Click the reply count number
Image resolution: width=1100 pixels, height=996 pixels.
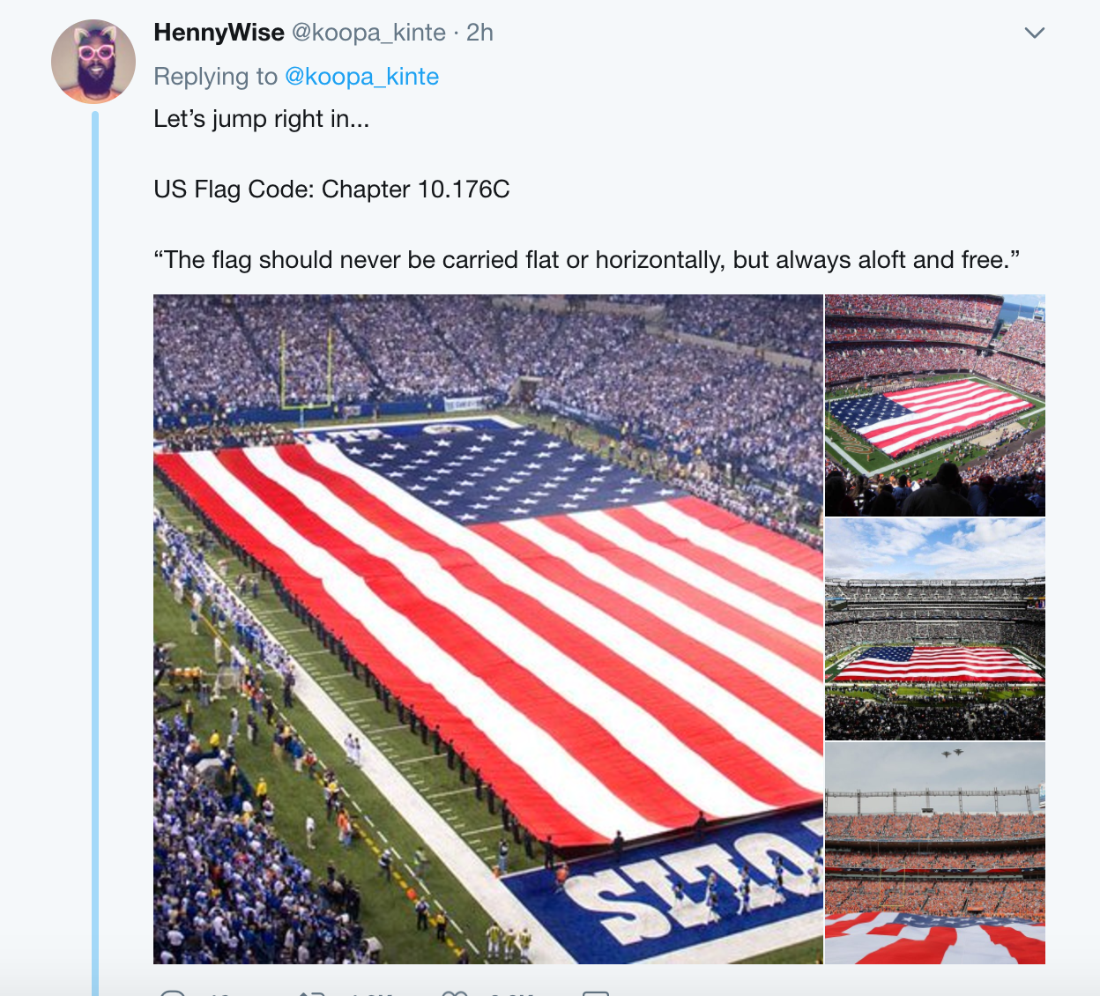219,993
